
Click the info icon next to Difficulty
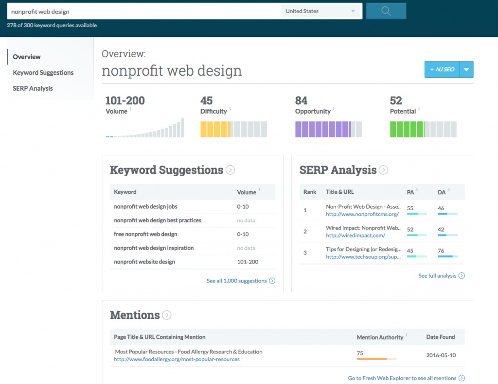click(230, 109)
